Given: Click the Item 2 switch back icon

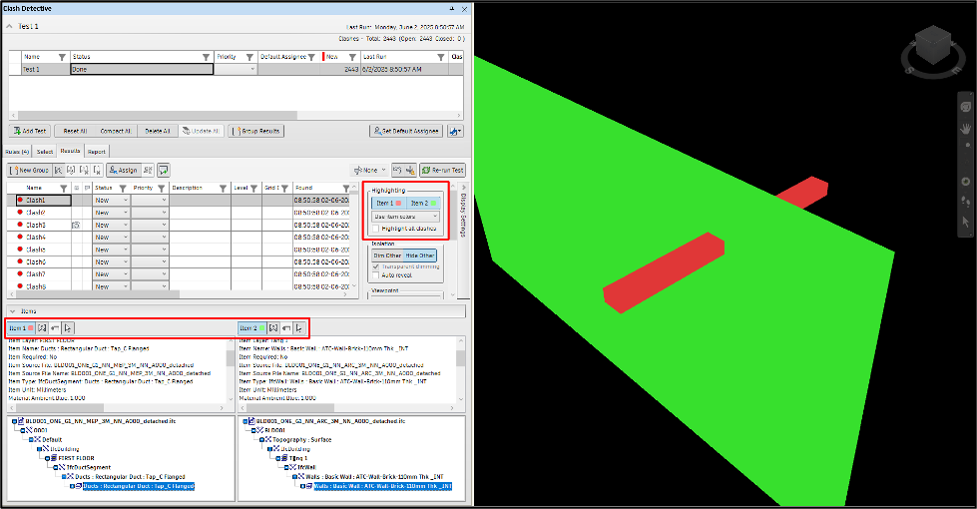Looking at the screenshot, I should (x=286, y=327).
